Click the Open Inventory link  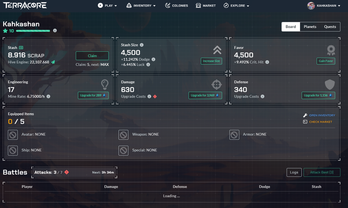(x=319, y=115)
